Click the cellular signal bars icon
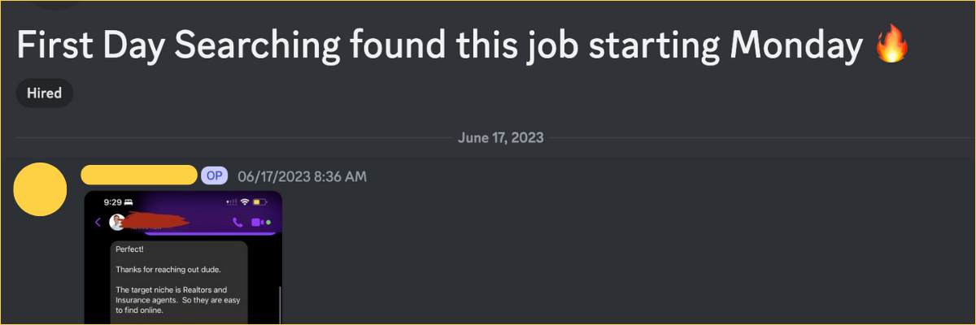This screenshot has height=325, width=976. pyautogui.click(x=232, y=201)
